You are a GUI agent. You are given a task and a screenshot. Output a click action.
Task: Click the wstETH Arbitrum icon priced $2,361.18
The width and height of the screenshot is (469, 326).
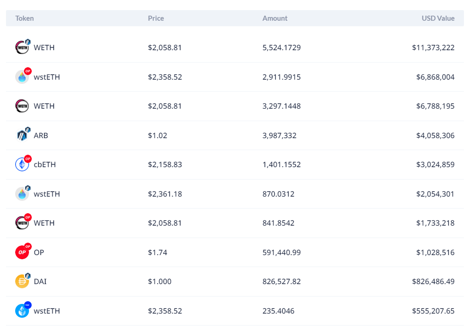(22, 194)
